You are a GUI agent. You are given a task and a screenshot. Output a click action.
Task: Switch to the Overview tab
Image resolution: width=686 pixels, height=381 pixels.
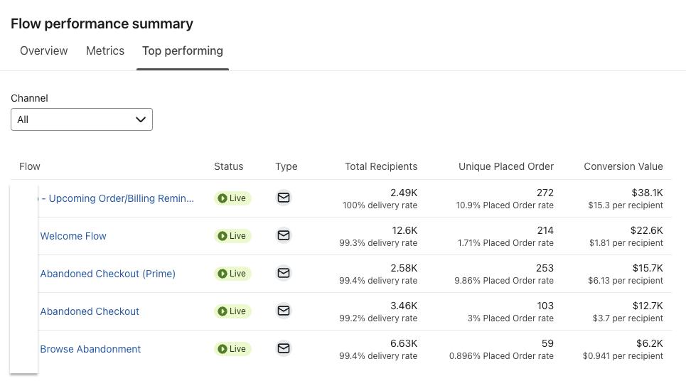point(44,51)
